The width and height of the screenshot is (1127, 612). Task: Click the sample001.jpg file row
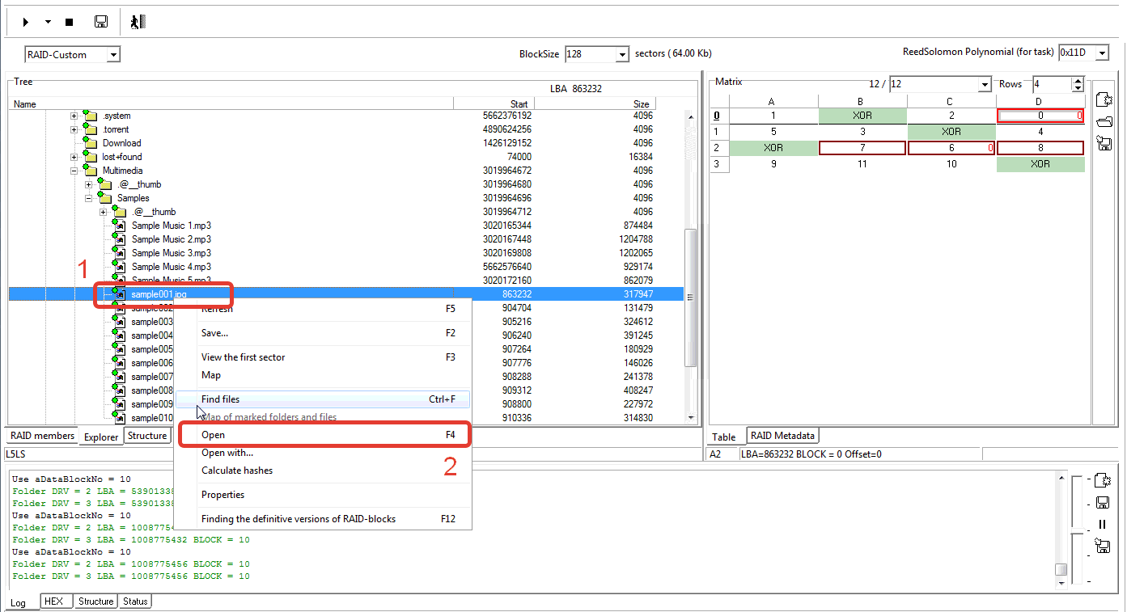346,294
